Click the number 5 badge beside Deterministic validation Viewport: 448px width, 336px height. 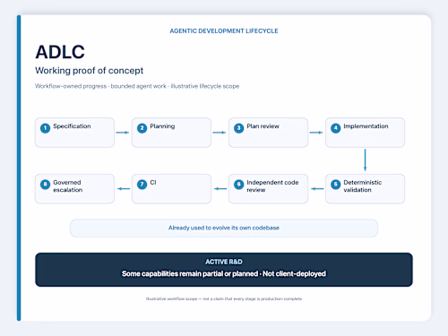click(335, 185)
